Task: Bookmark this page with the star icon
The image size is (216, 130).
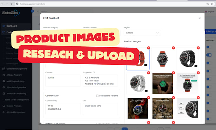Action: coord(212,4)
